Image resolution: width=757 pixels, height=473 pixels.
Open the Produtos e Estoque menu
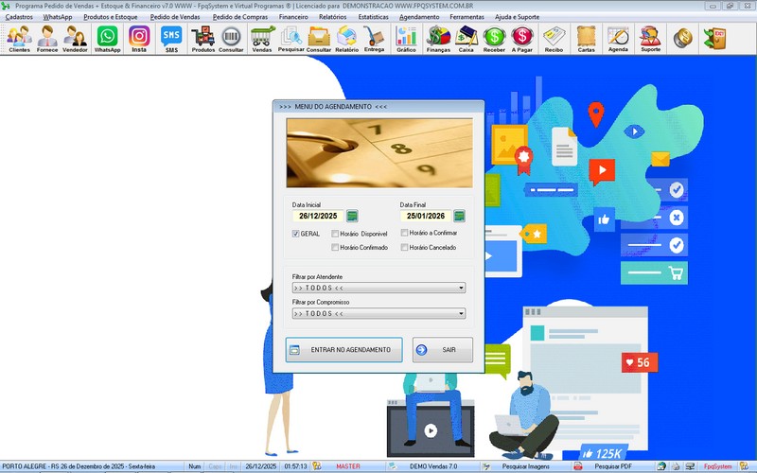click(x=111, y=17)
